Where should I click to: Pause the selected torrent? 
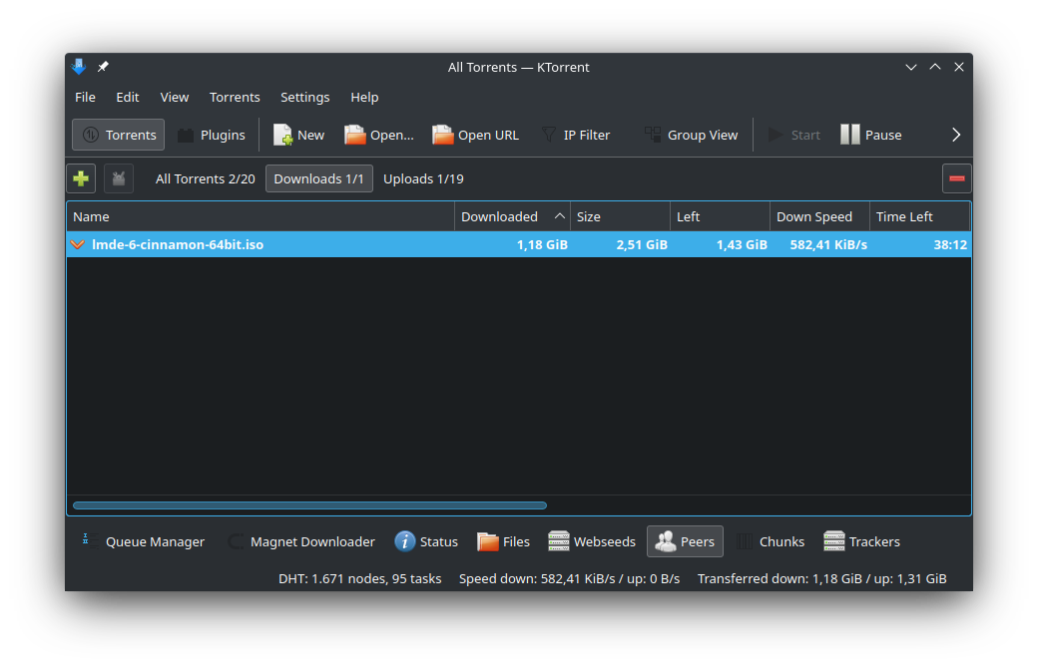click(871, 135)
